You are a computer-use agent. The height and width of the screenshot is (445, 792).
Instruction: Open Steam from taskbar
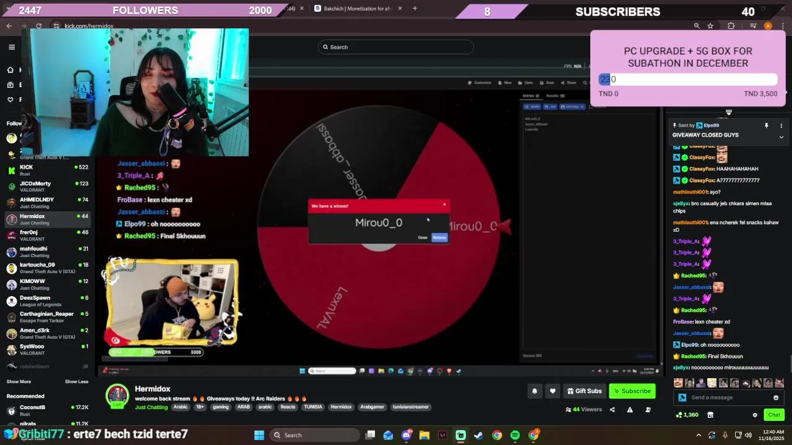tap(478, 435)
